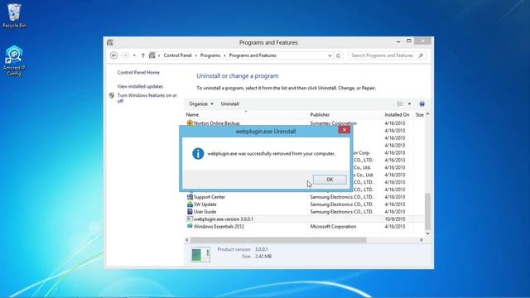Go back with the back arrow button

[x=114, y=55]
